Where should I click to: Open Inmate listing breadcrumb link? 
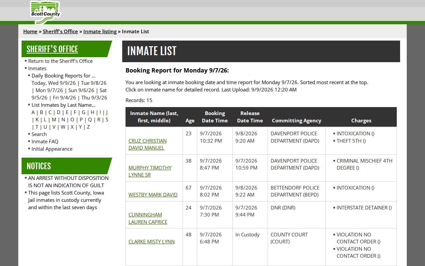click(x=100, y=31)
